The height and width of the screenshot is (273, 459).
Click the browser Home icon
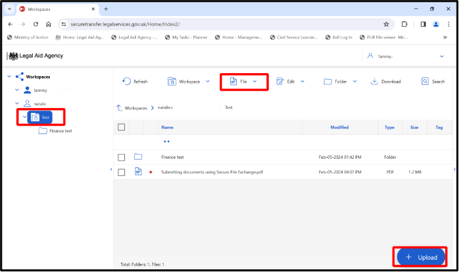click(x=50, y=24)
